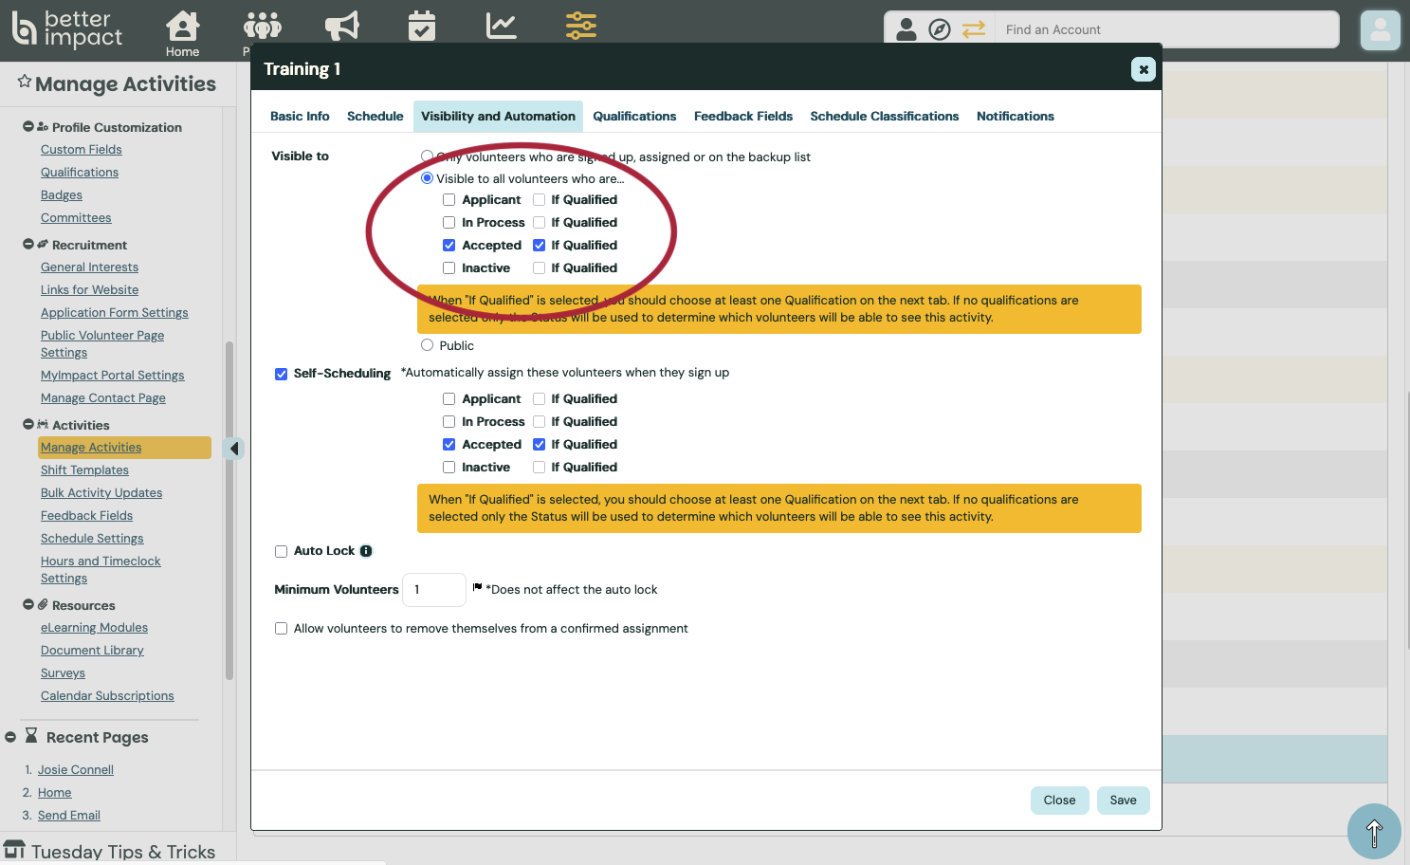1410x865 pixels.
Task: Select the Public visibility radio button
Action: [428, 345]
